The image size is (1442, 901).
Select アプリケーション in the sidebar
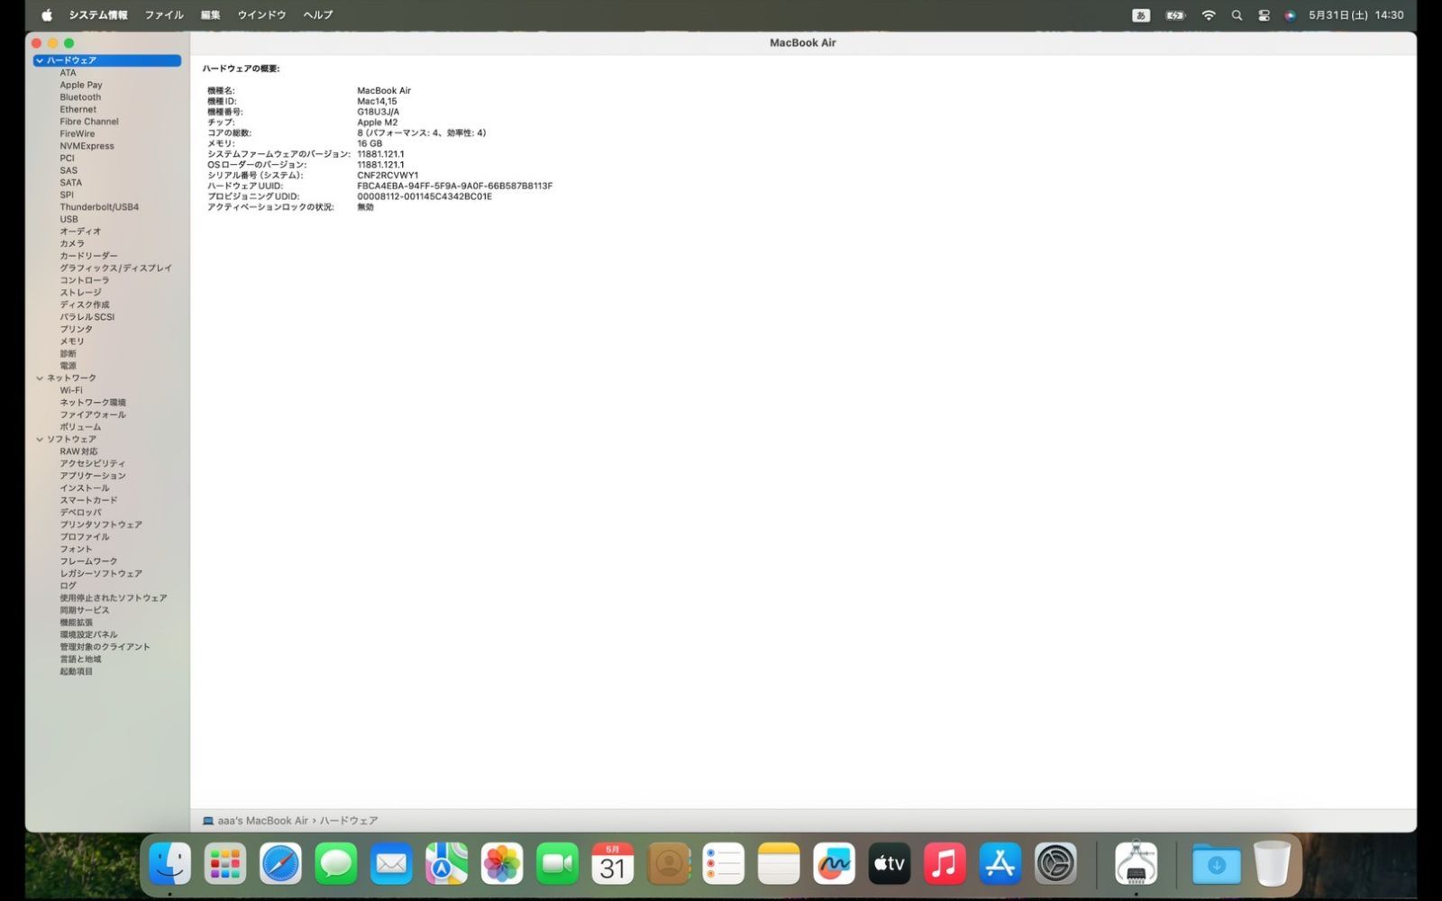coord(93,476)
